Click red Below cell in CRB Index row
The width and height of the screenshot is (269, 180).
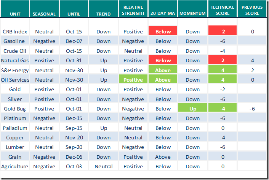click(163, 31)
